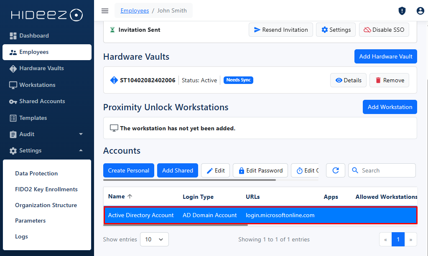
Task: Open Data Protection settings
Action: [36, 173]
